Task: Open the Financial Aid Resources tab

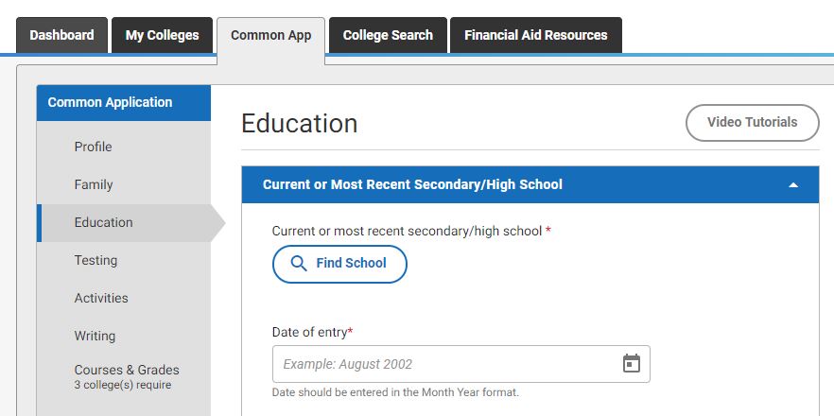Action: 535,35
